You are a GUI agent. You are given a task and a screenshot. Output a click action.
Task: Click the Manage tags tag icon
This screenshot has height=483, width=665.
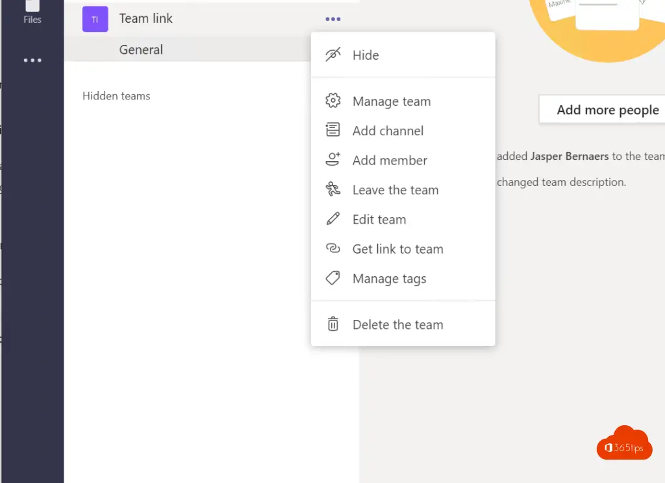pos(332,278)
